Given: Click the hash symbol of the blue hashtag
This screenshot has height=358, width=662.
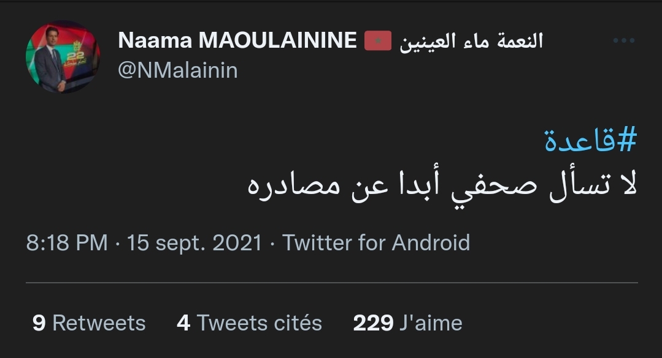Looking at the screenshot, I should [626, 141].
